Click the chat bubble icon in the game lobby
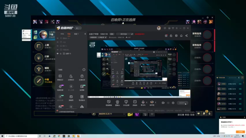 coord(198,113)
